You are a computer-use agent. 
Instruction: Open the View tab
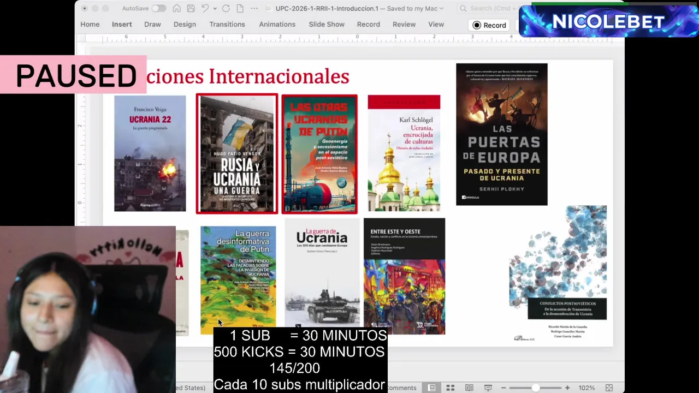click(x=436, y=24)
